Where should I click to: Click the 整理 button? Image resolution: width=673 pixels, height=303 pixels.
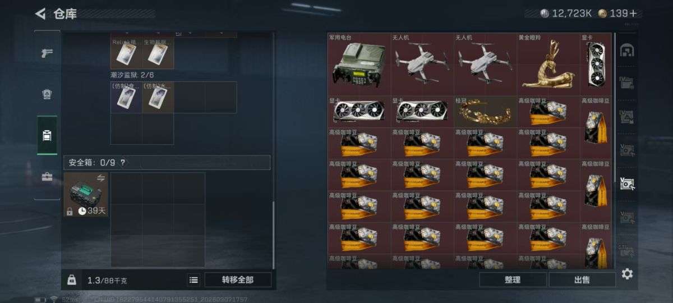pyautogui.click(x=513, y=279)
